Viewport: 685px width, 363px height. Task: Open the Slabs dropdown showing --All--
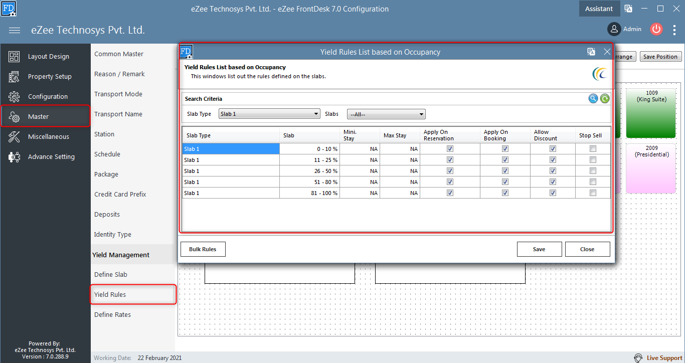click(x=386, y=114)
